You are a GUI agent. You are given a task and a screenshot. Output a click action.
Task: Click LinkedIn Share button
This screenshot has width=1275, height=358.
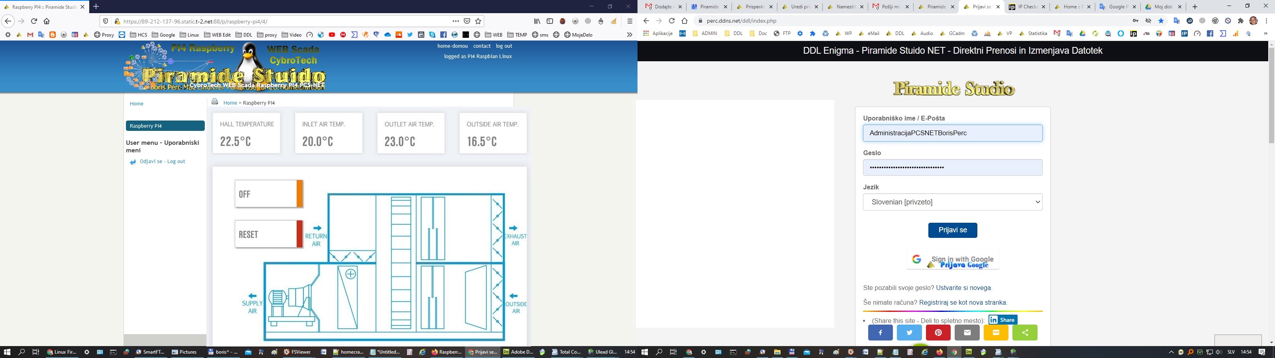coord(1003,320)
